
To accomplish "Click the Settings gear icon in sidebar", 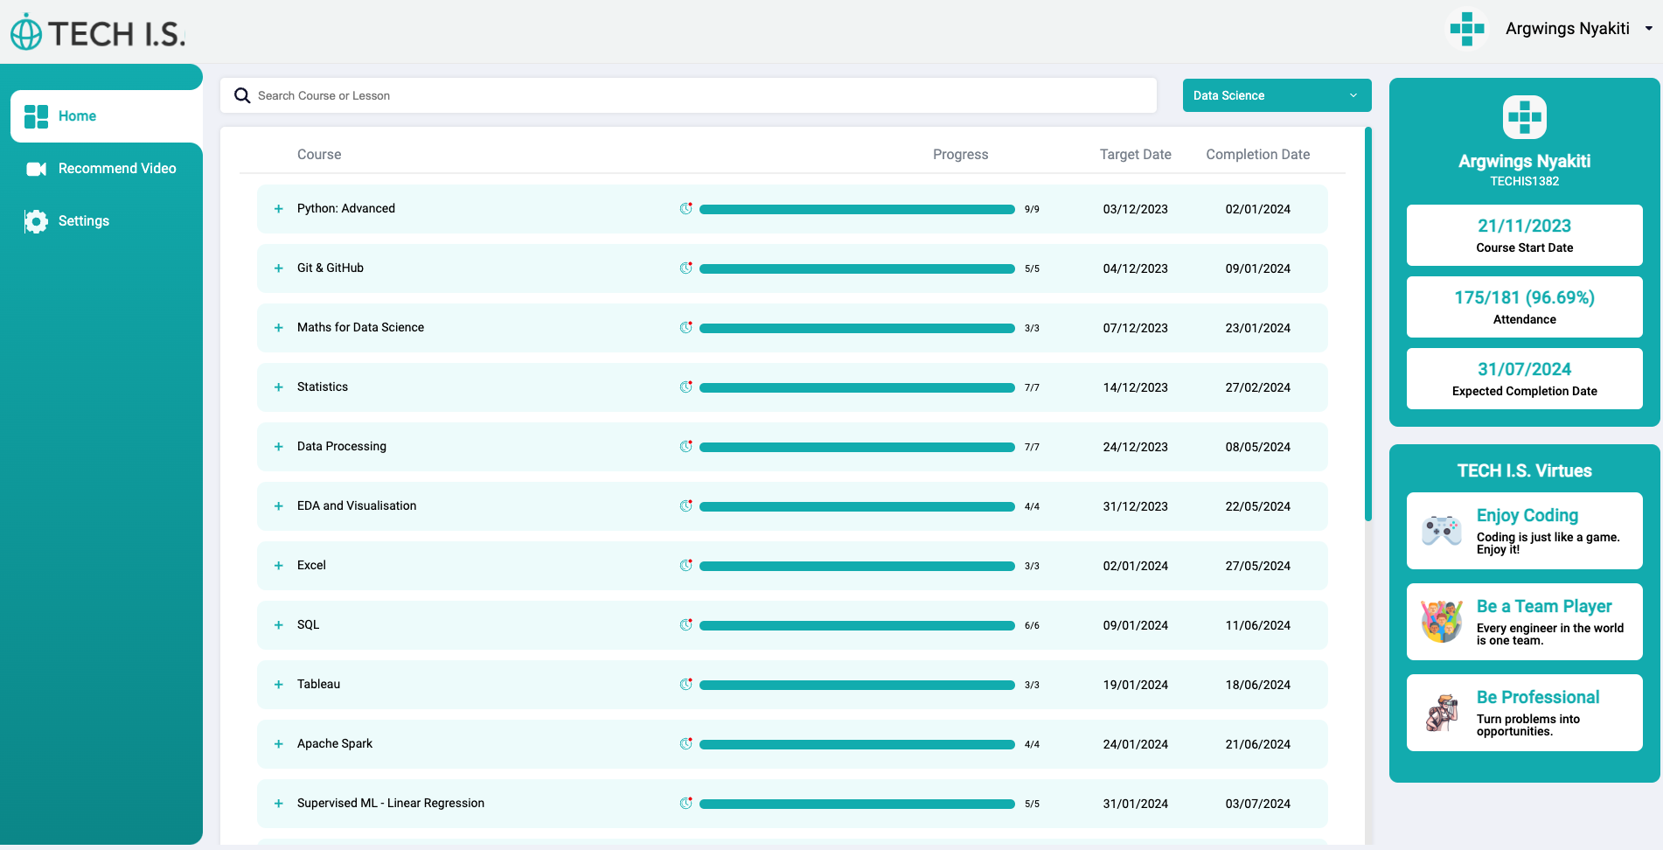I will [36, 221].
